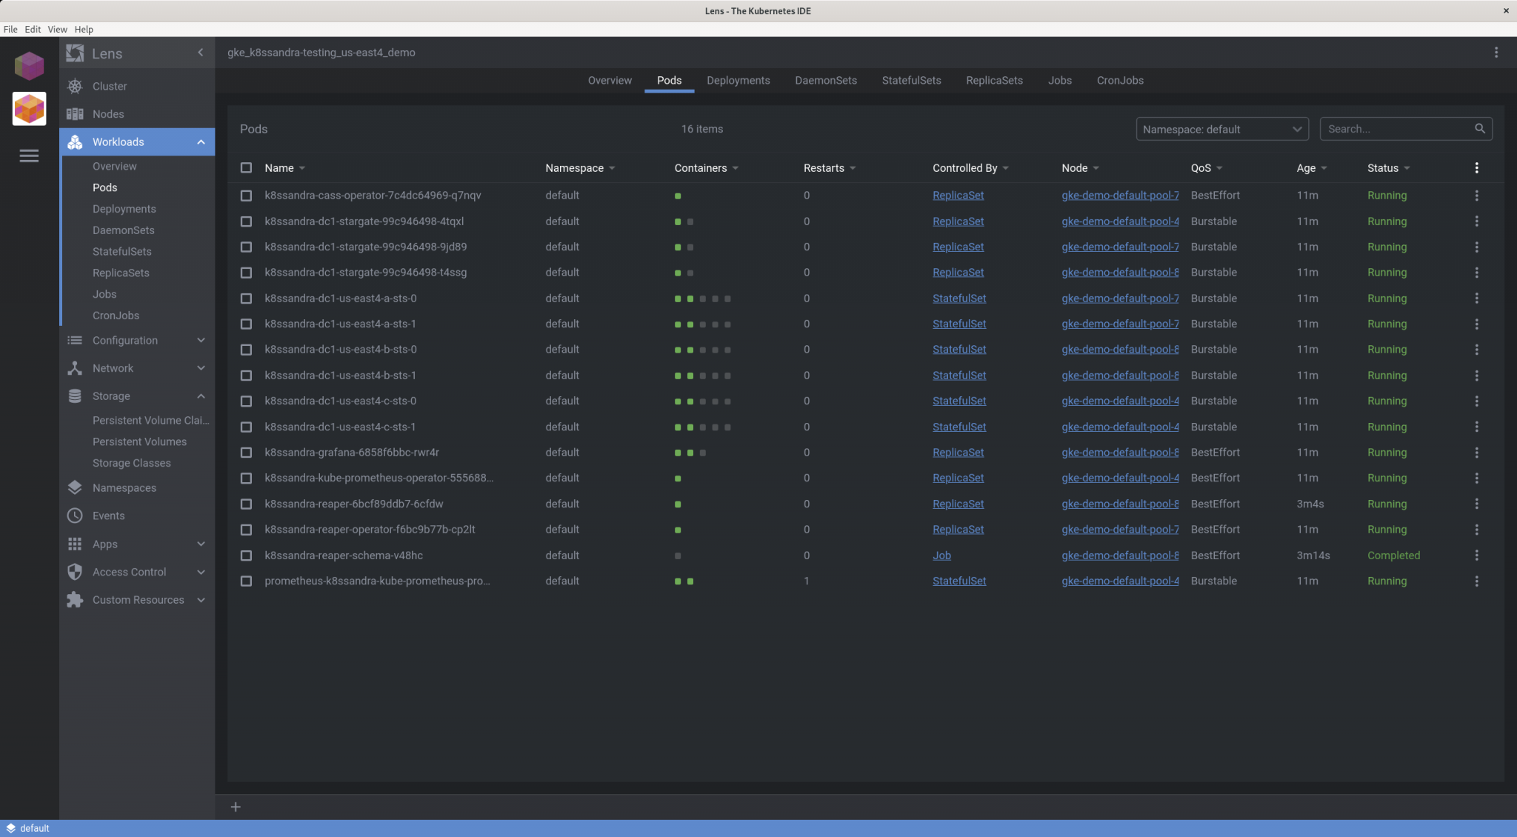Open actions menu for k8ssandra-cass-operator pod

[1476, 196]
